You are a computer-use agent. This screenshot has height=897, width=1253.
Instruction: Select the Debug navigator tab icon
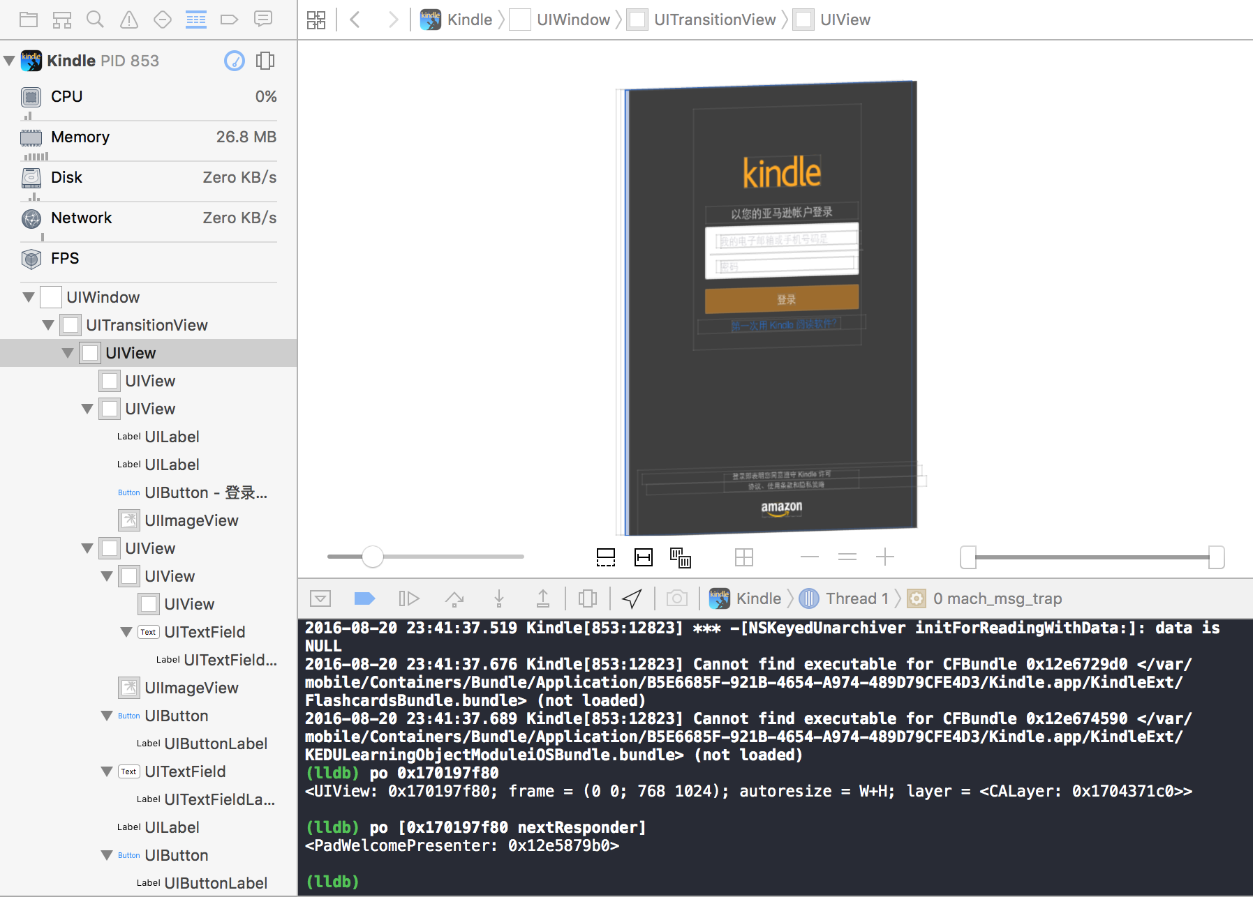pos(196,20)
